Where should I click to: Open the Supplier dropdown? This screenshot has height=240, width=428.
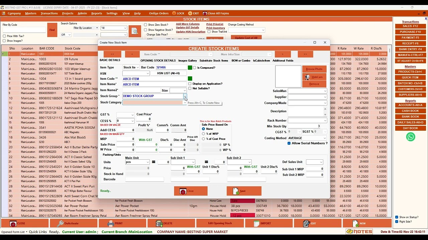pos(325,97)
